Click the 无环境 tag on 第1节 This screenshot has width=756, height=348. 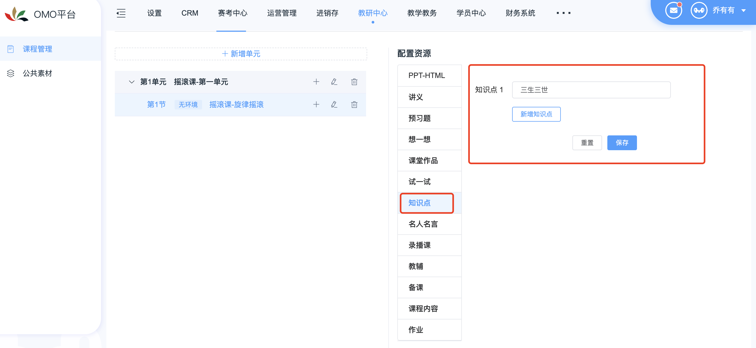click(x=188, y=105)
